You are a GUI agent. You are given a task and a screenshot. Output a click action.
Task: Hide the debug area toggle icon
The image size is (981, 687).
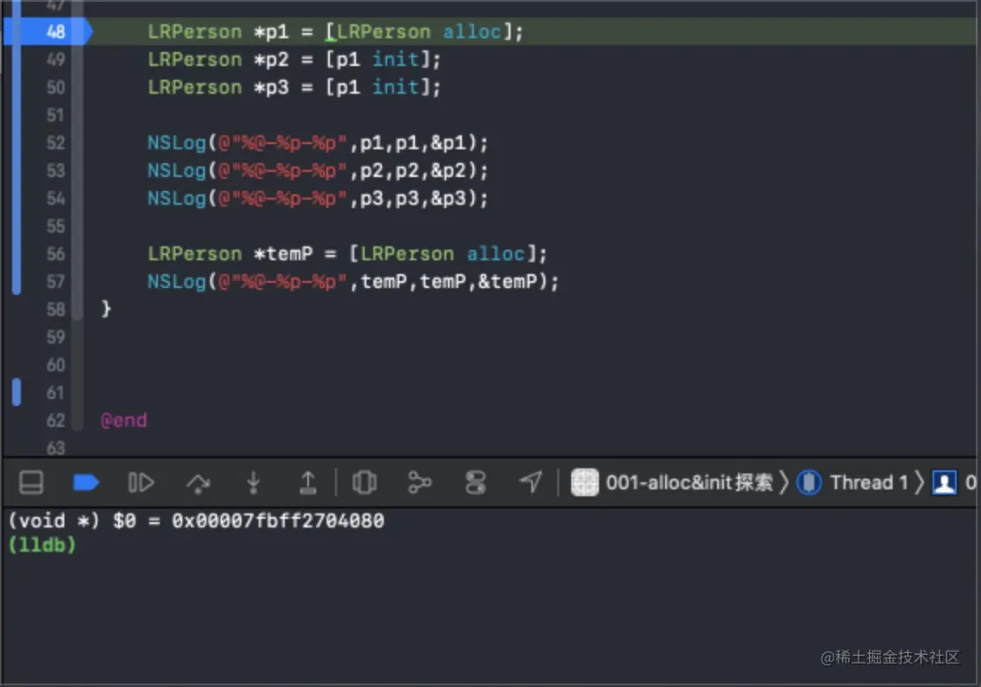coord(30,482)
